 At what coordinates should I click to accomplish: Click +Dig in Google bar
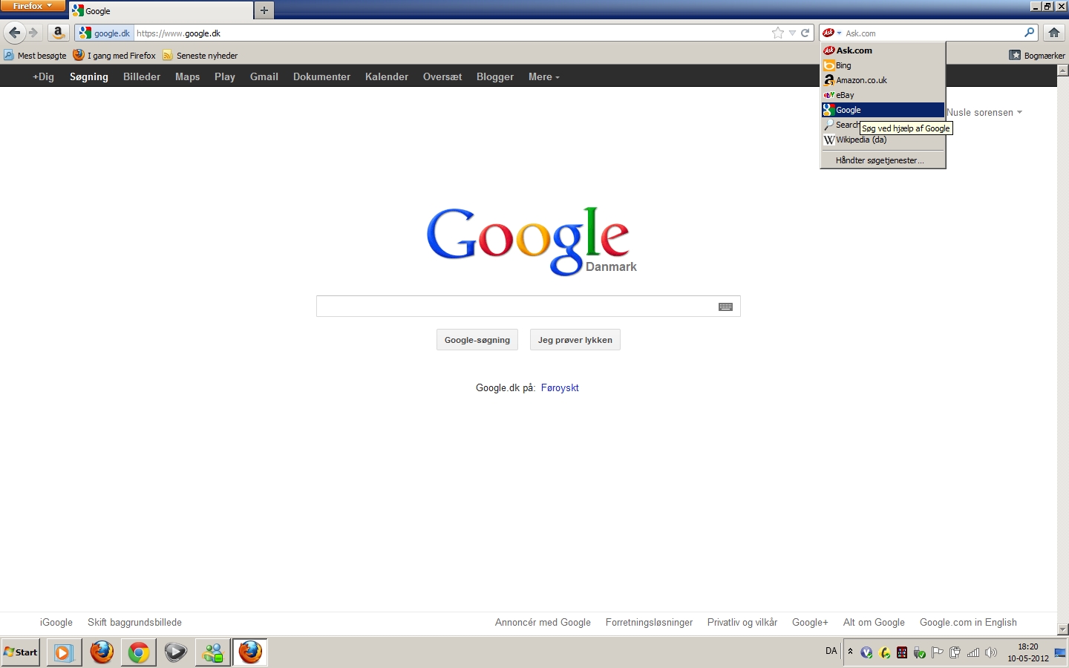[43, 76]
